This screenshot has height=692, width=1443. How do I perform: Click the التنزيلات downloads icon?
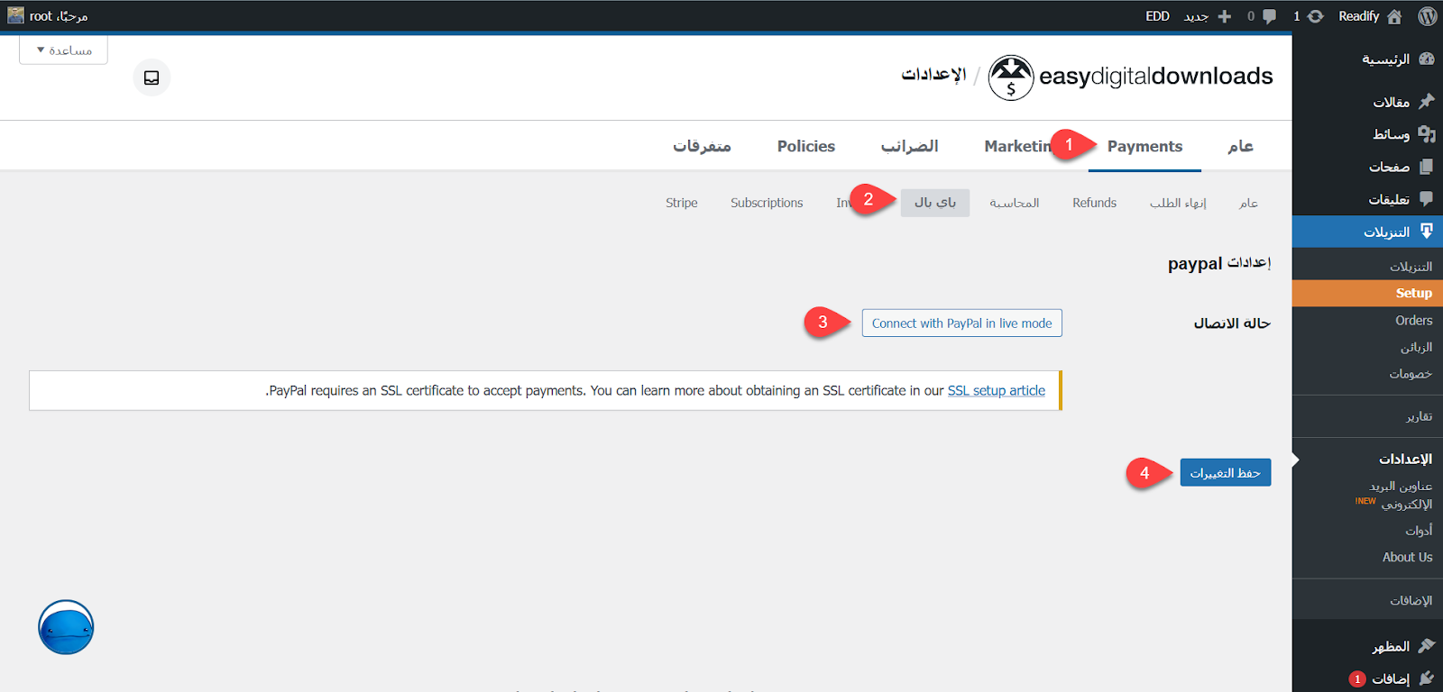pyautogui.click(x=1427, y=232)
